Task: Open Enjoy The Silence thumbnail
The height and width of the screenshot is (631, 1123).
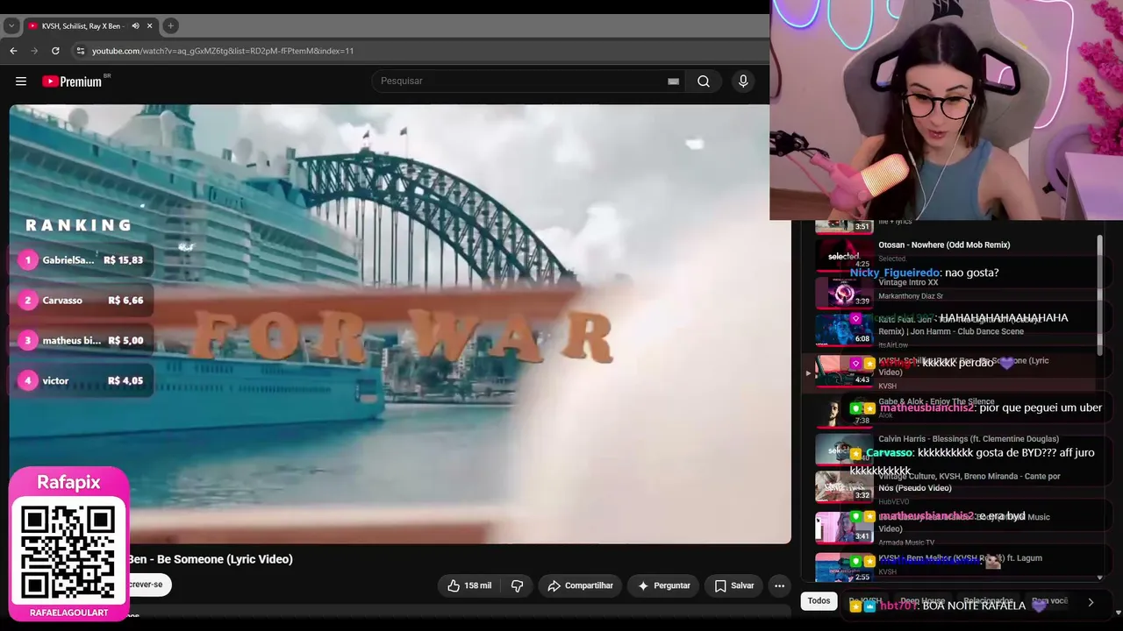Action: pos(844,411)
